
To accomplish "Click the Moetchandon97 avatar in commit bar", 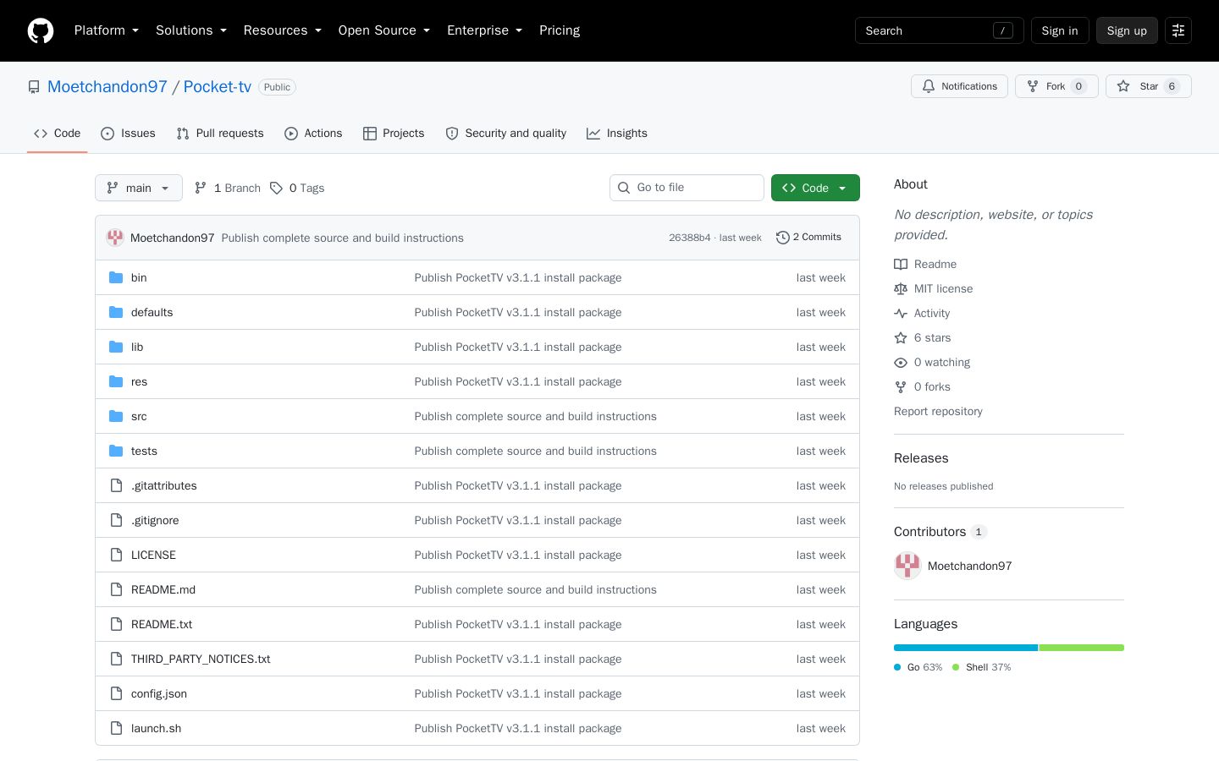I will [115, 238].
